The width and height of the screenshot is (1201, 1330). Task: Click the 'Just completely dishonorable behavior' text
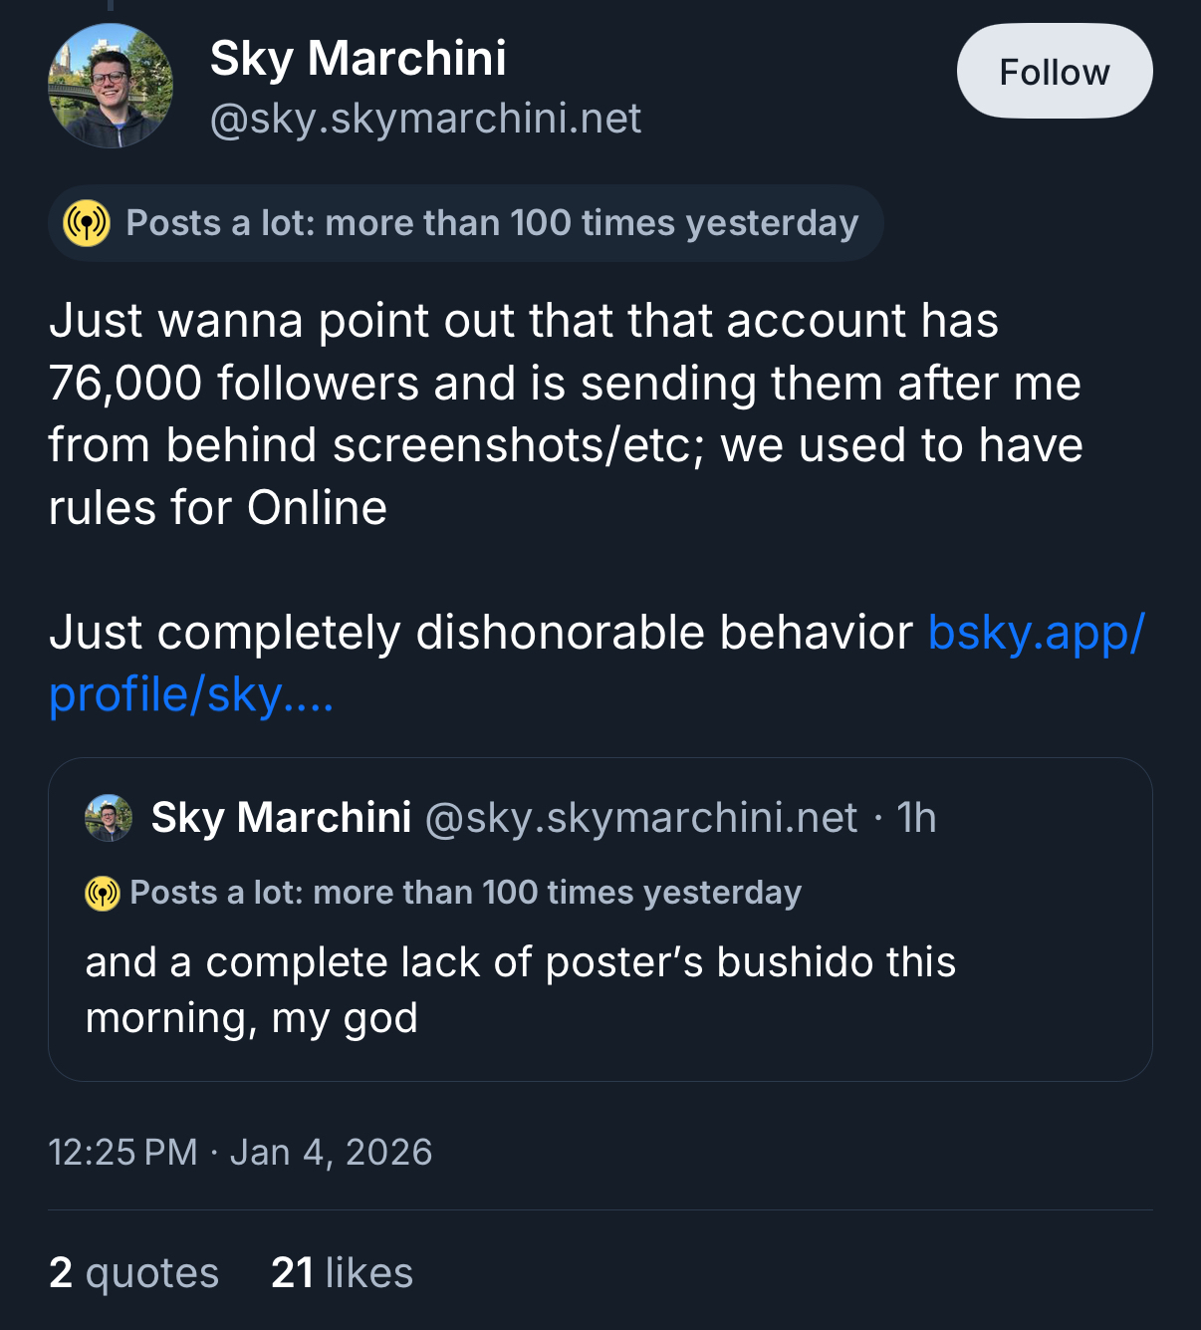pos(480,633)
